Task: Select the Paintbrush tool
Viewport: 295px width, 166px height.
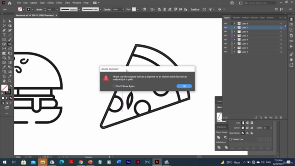Action: (10, 40)
